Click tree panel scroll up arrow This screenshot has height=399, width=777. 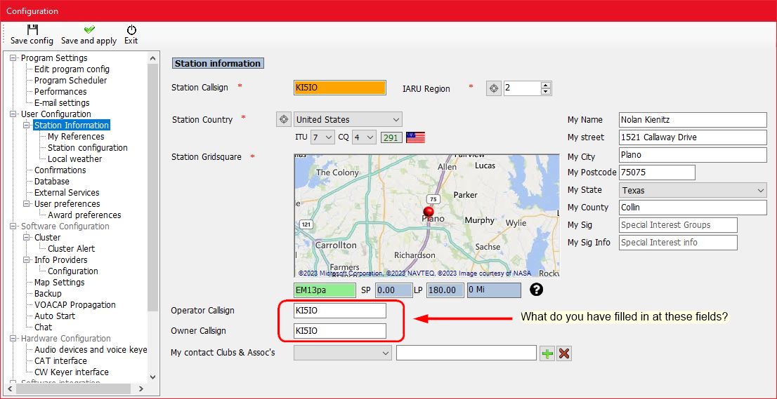pyautogui.click(x=152, y=58)
